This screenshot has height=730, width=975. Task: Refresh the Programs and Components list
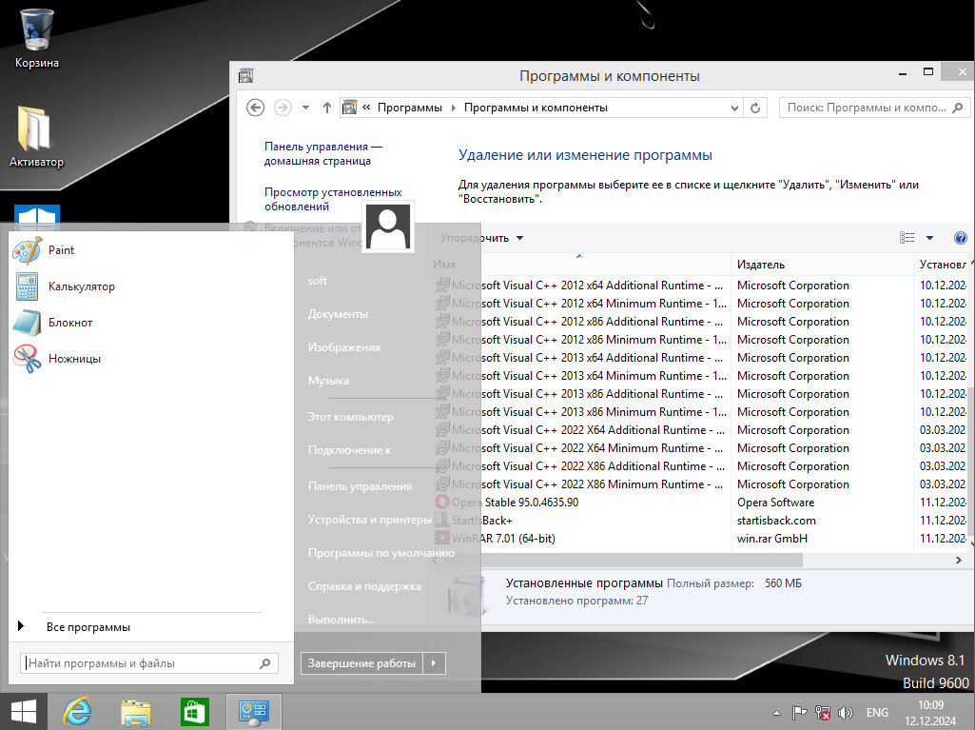coord(755,108)
